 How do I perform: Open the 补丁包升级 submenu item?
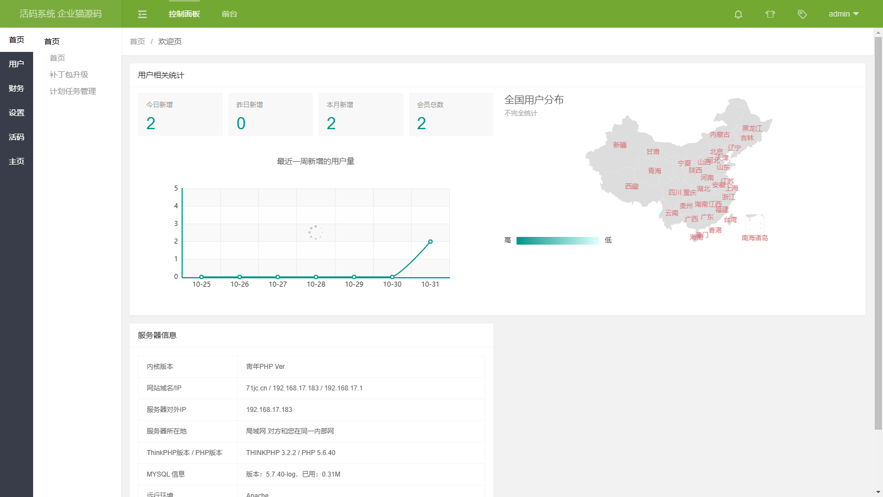69,75
